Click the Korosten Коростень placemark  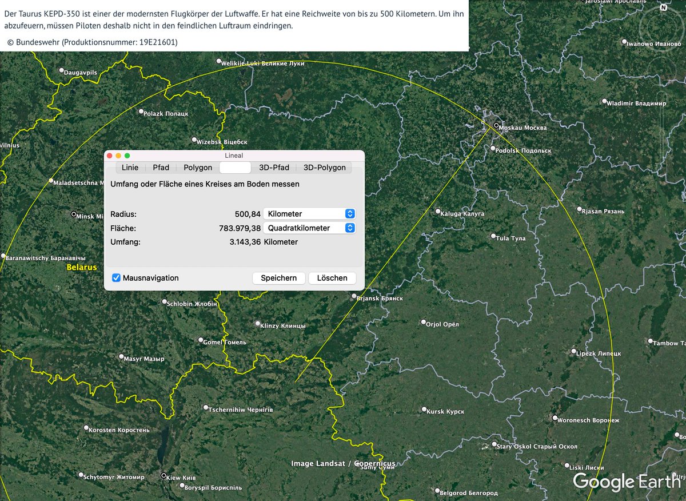(86, 428)
